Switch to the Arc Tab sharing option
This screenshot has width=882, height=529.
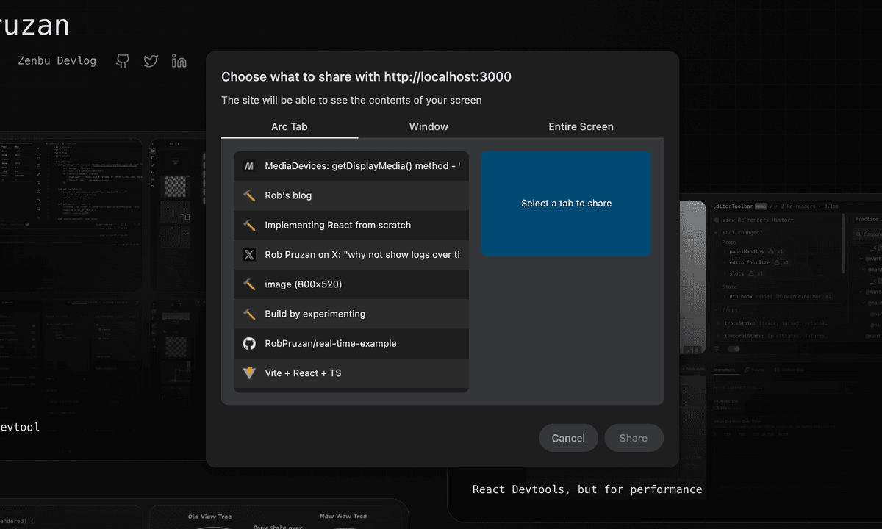(x=290, y=126)
